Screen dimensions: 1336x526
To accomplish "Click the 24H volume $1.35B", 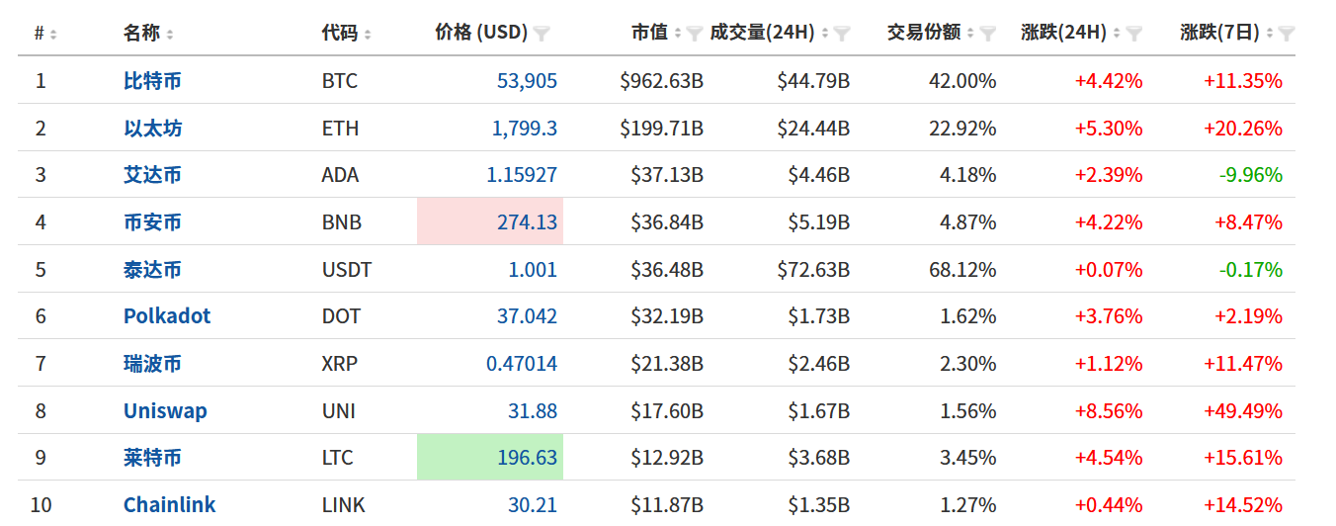I will (x=819, y=505).
